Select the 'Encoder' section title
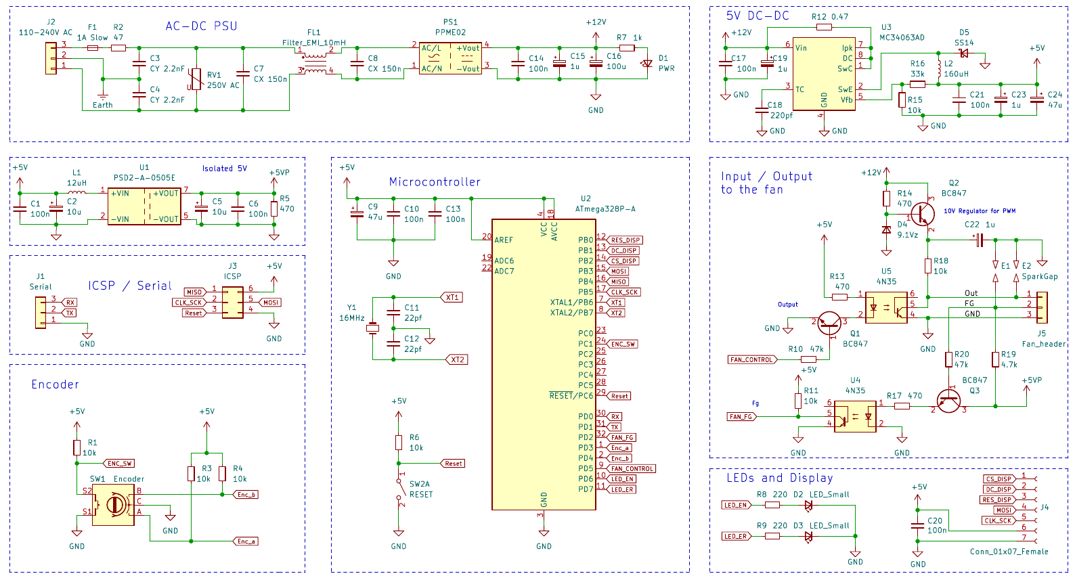The image size is (1075, 578). [x=55, y=384]
